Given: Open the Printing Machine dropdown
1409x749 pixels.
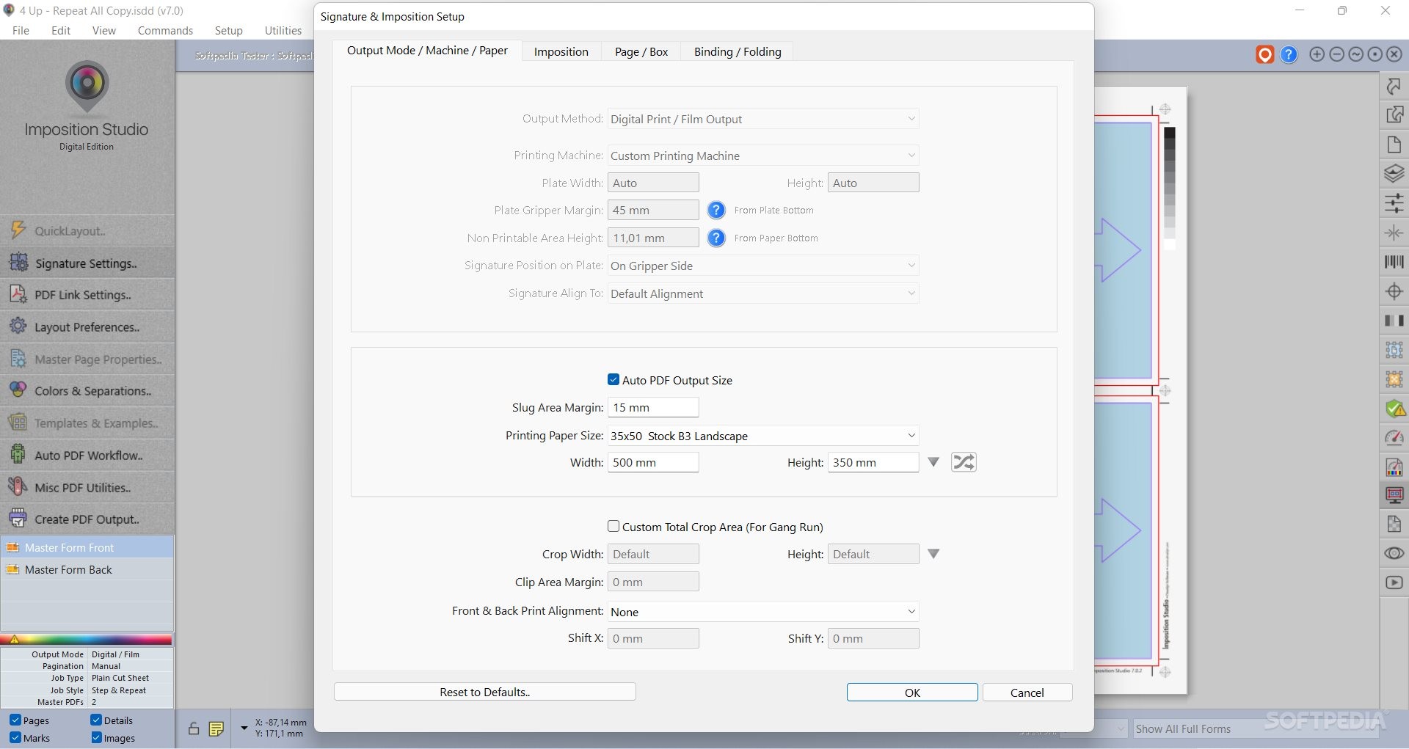Looking at the screenshot, I should click(x=763, y=156).
